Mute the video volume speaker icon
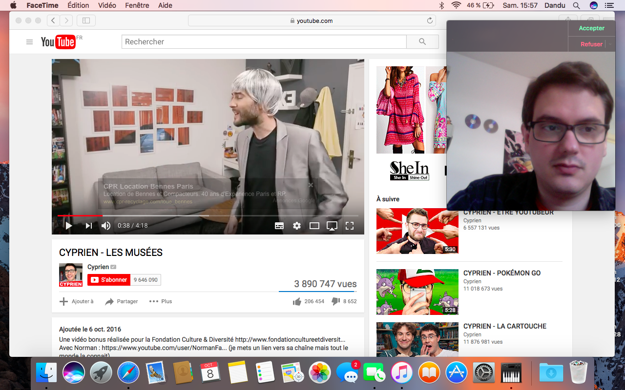The width and height of the screenshot is (625, 390). click(x=105, y=226)
